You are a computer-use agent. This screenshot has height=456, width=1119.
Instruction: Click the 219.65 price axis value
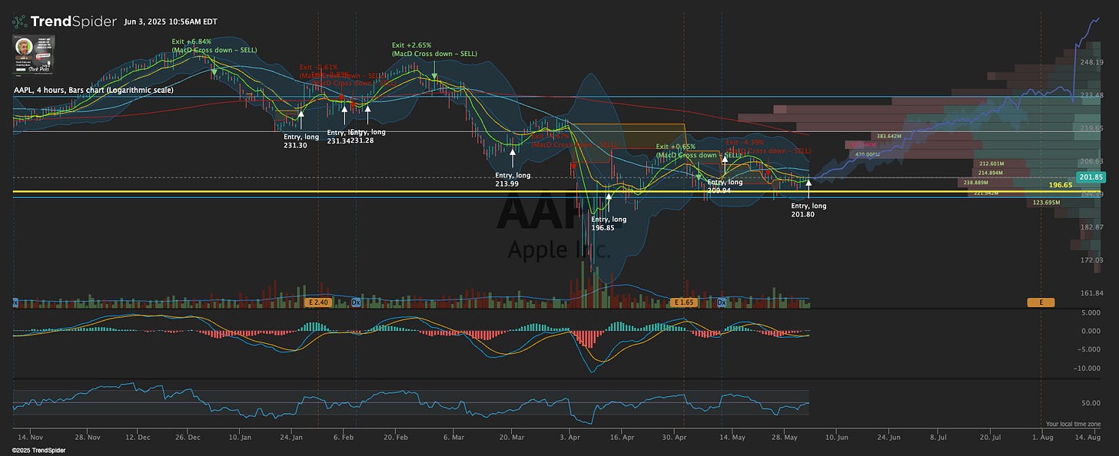(1092, 128)
